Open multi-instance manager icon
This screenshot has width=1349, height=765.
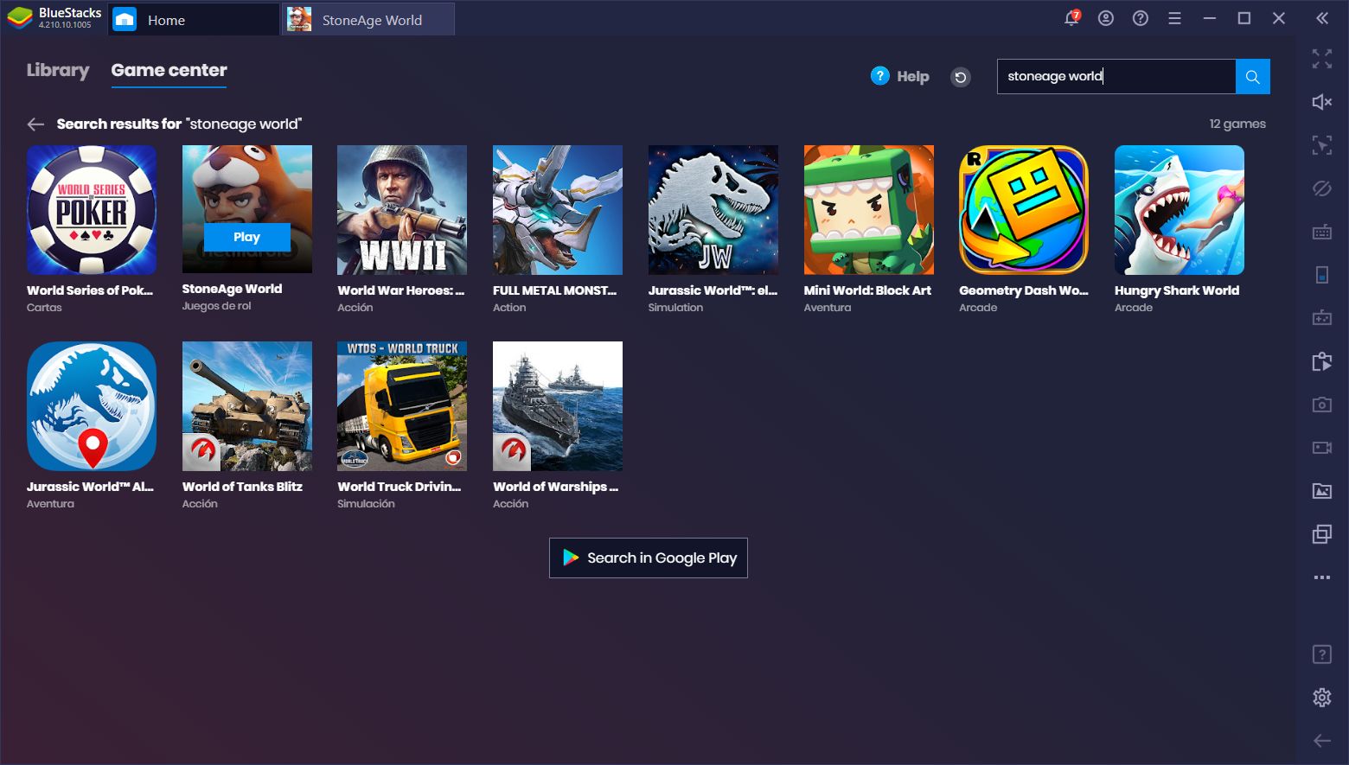1322,534
